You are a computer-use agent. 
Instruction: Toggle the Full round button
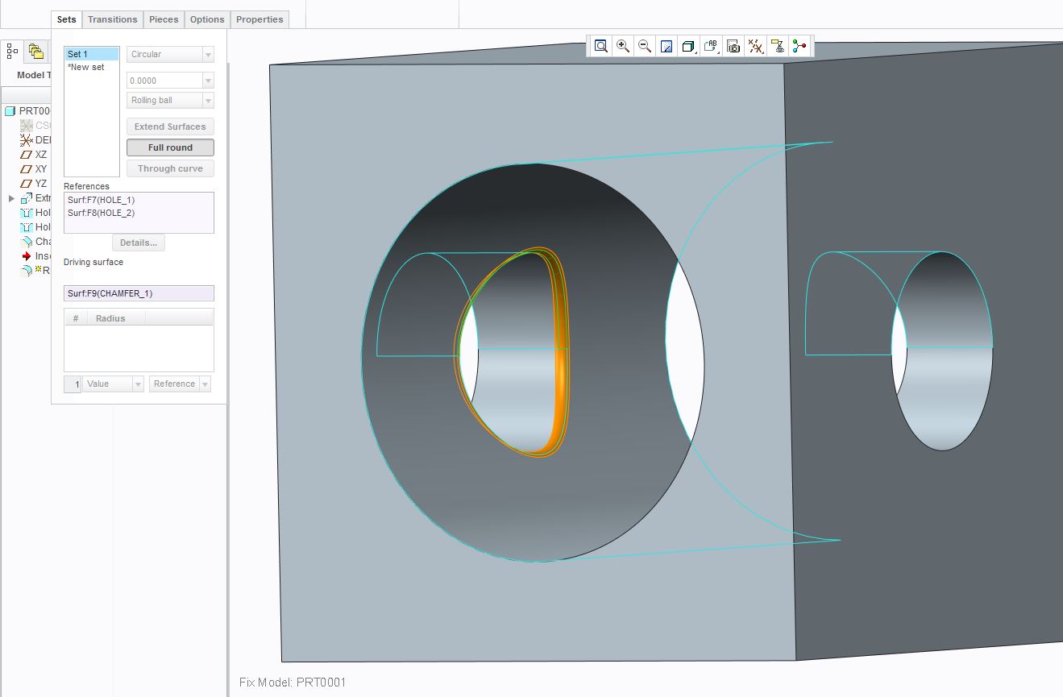coord(170,147)
